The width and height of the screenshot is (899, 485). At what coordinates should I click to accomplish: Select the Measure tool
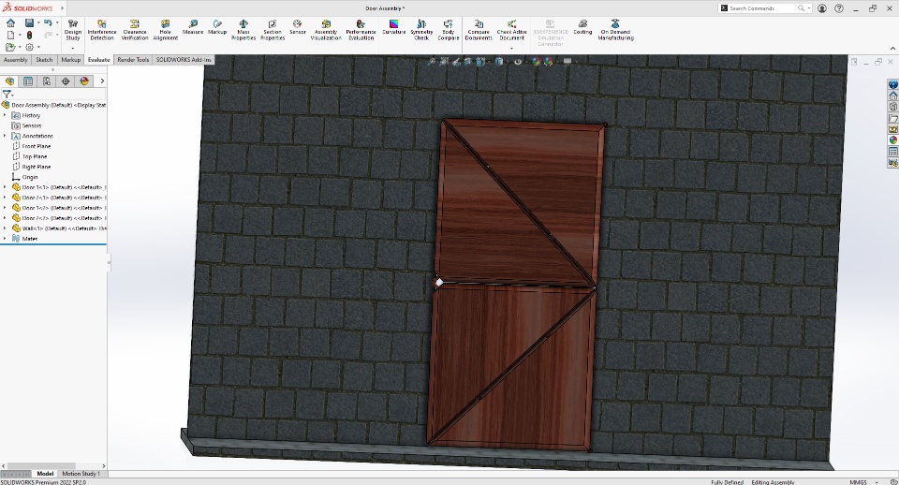pyautogui.click(x=193, y=27)
